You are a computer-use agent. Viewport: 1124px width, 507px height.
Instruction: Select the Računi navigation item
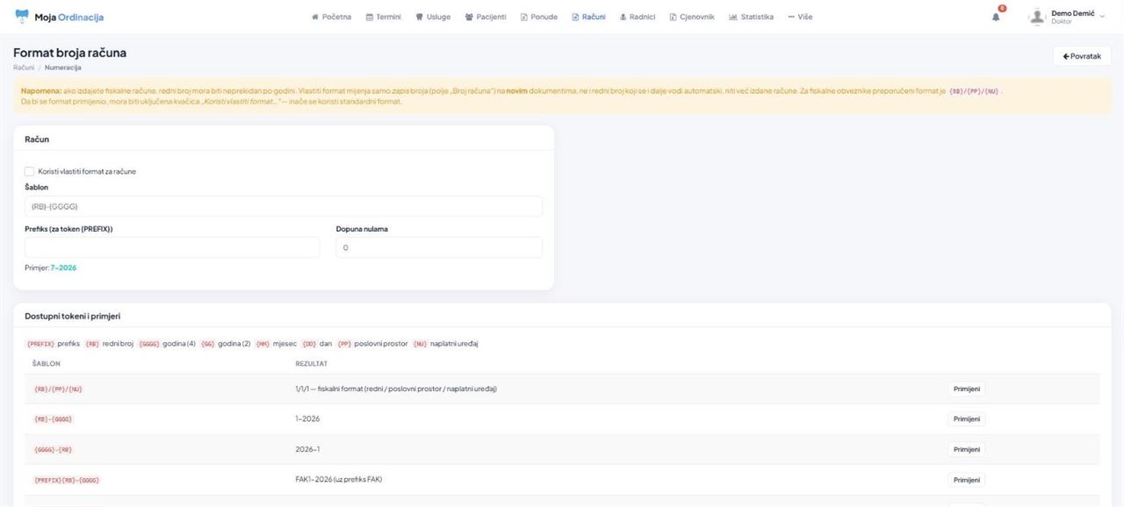[588, 17]
